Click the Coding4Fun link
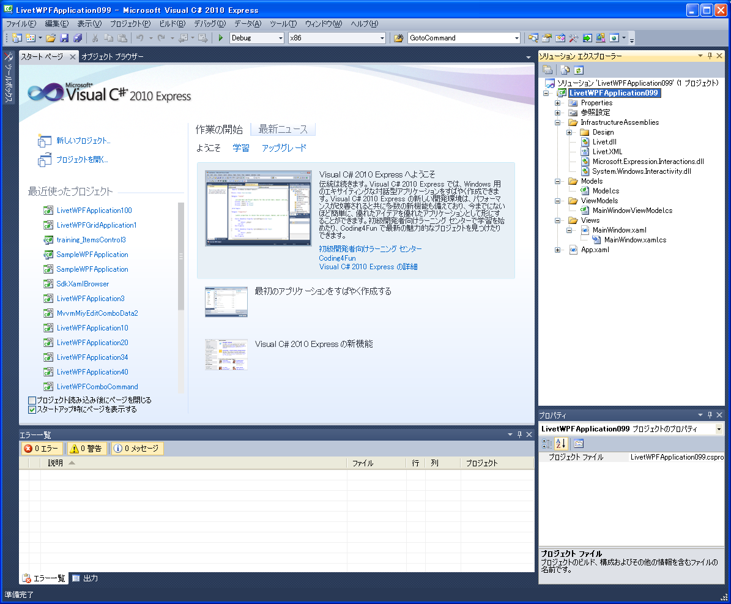The image size is (731, 604). tap(337, 258)
